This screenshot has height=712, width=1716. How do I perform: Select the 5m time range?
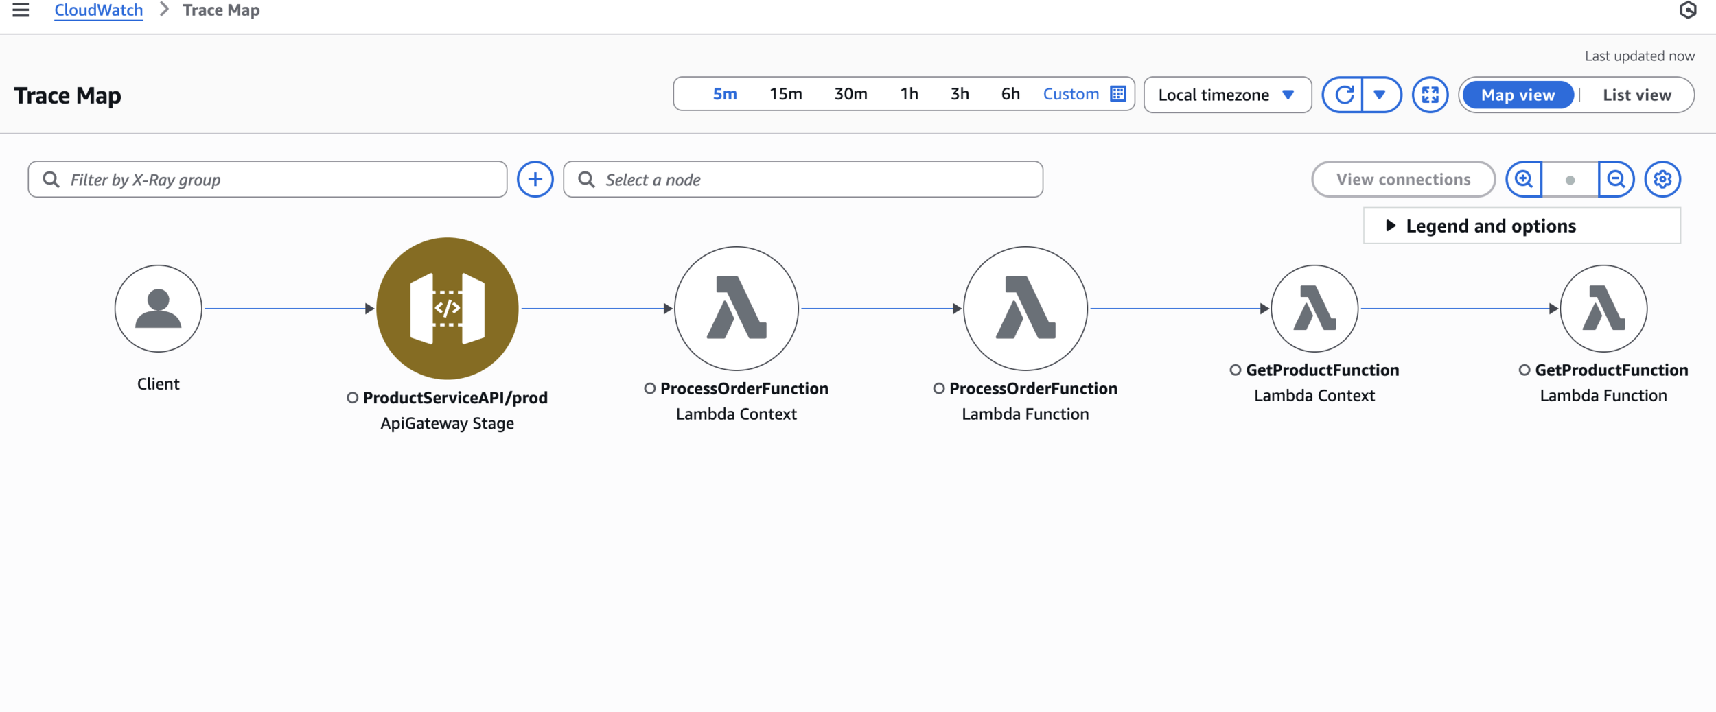(725, 94)
